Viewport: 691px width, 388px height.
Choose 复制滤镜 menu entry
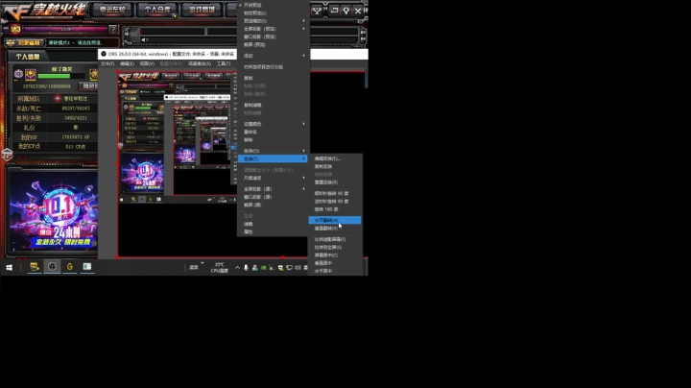click(x=274, y=105)
